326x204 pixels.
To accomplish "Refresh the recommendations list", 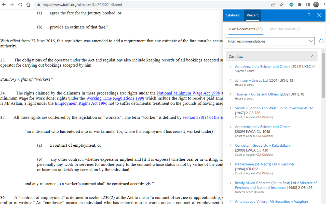I will [x=321, y=41].
